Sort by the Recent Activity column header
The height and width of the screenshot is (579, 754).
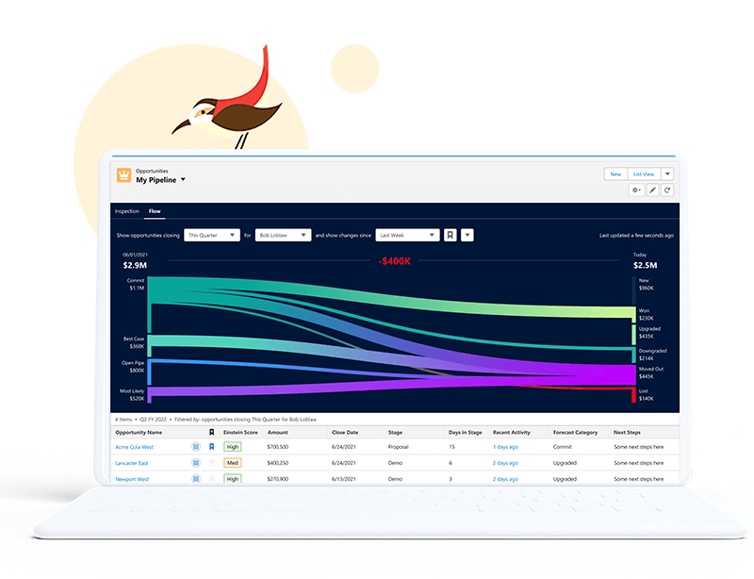(x=511, y=432)
